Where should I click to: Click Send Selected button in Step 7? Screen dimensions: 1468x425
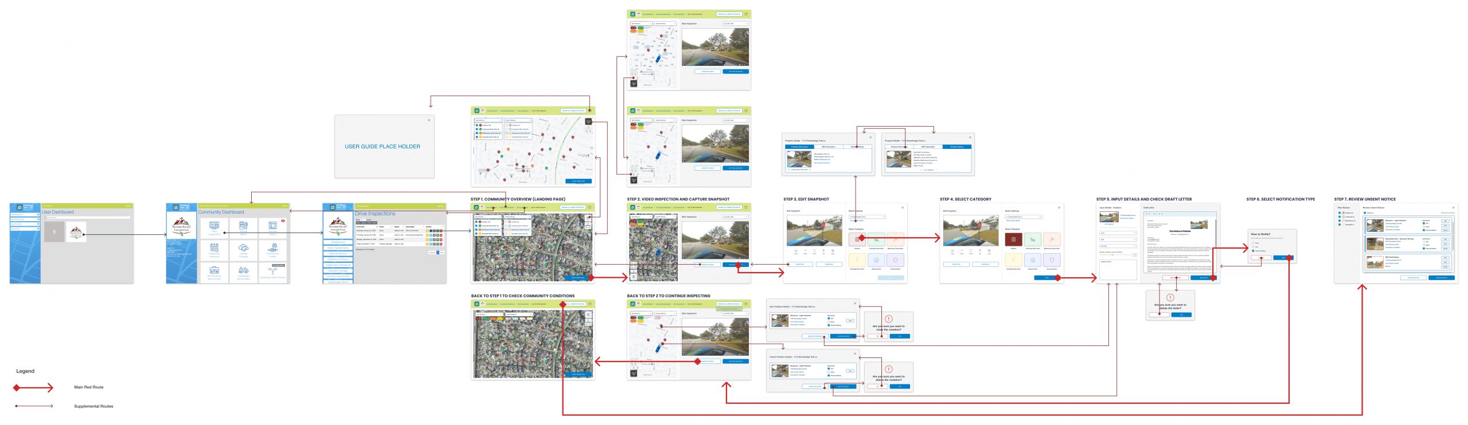(x=1442, y=278)
